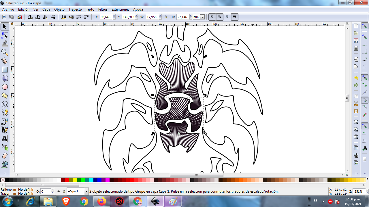Toggle move gradients with object
Viewport: 369px width, 207px height.
(x=227, y=17)
